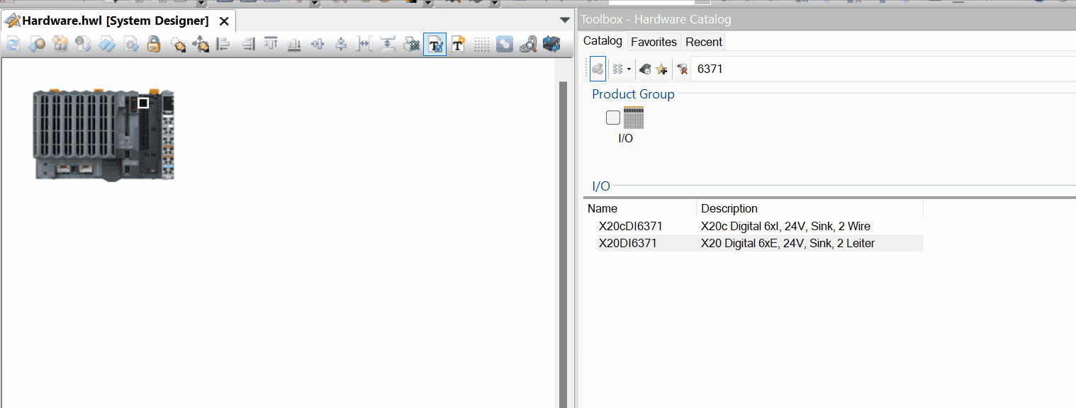1076x408 pixels.
Task: Click description 'X20 Digital 6xE, 24V, Sink, 2 Leiter'
Action: click(788, 243)
